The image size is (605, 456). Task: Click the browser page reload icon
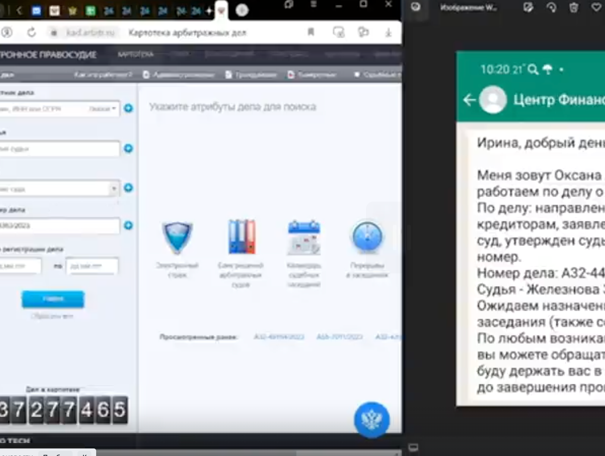(31, 32)
